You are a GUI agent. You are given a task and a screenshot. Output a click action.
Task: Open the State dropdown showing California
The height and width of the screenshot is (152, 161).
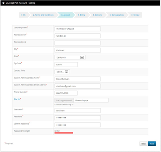[x=70, y=57]
